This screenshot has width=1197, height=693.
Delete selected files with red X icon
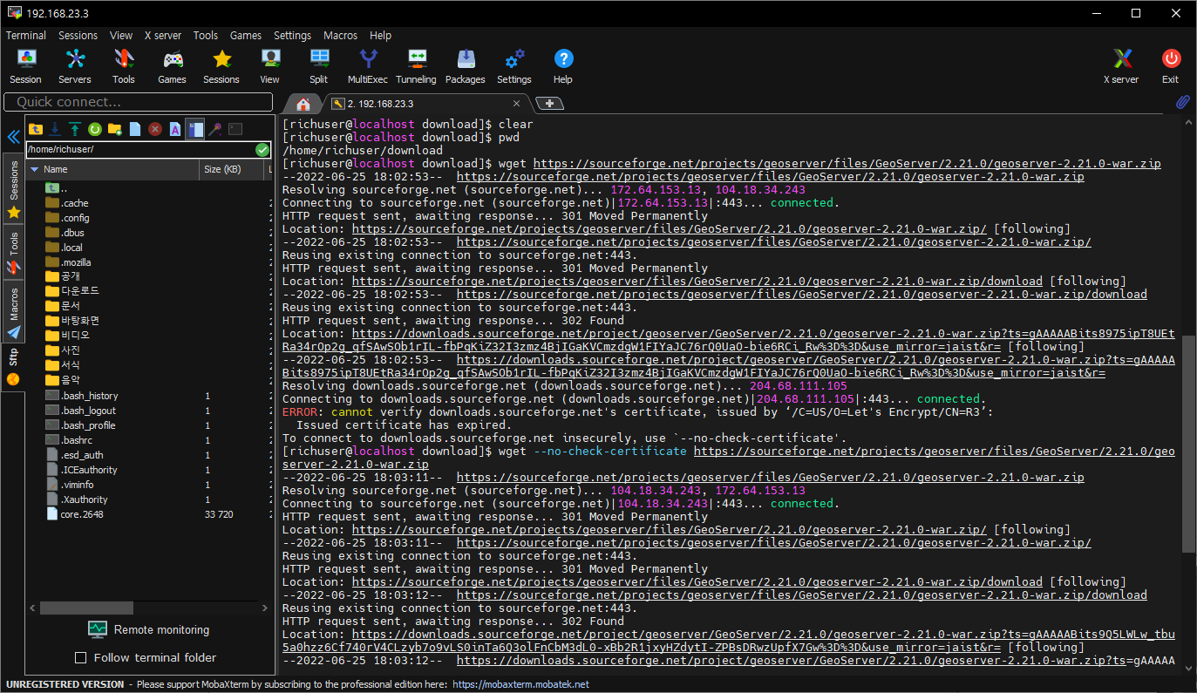[155, 129]
